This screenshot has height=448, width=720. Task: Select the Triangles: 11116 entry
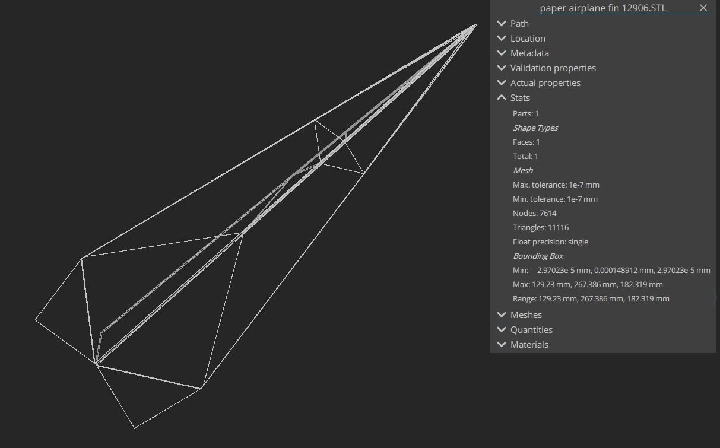540,227
